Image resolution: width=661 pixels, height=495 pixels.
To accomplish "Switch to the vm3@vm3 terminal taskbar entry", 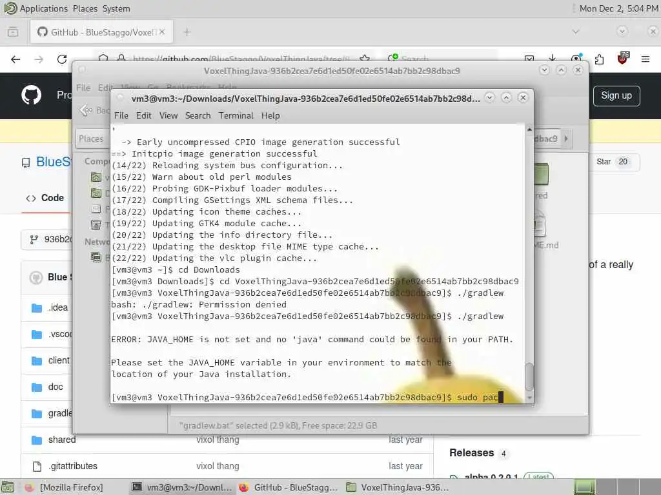I will point(181,487).
